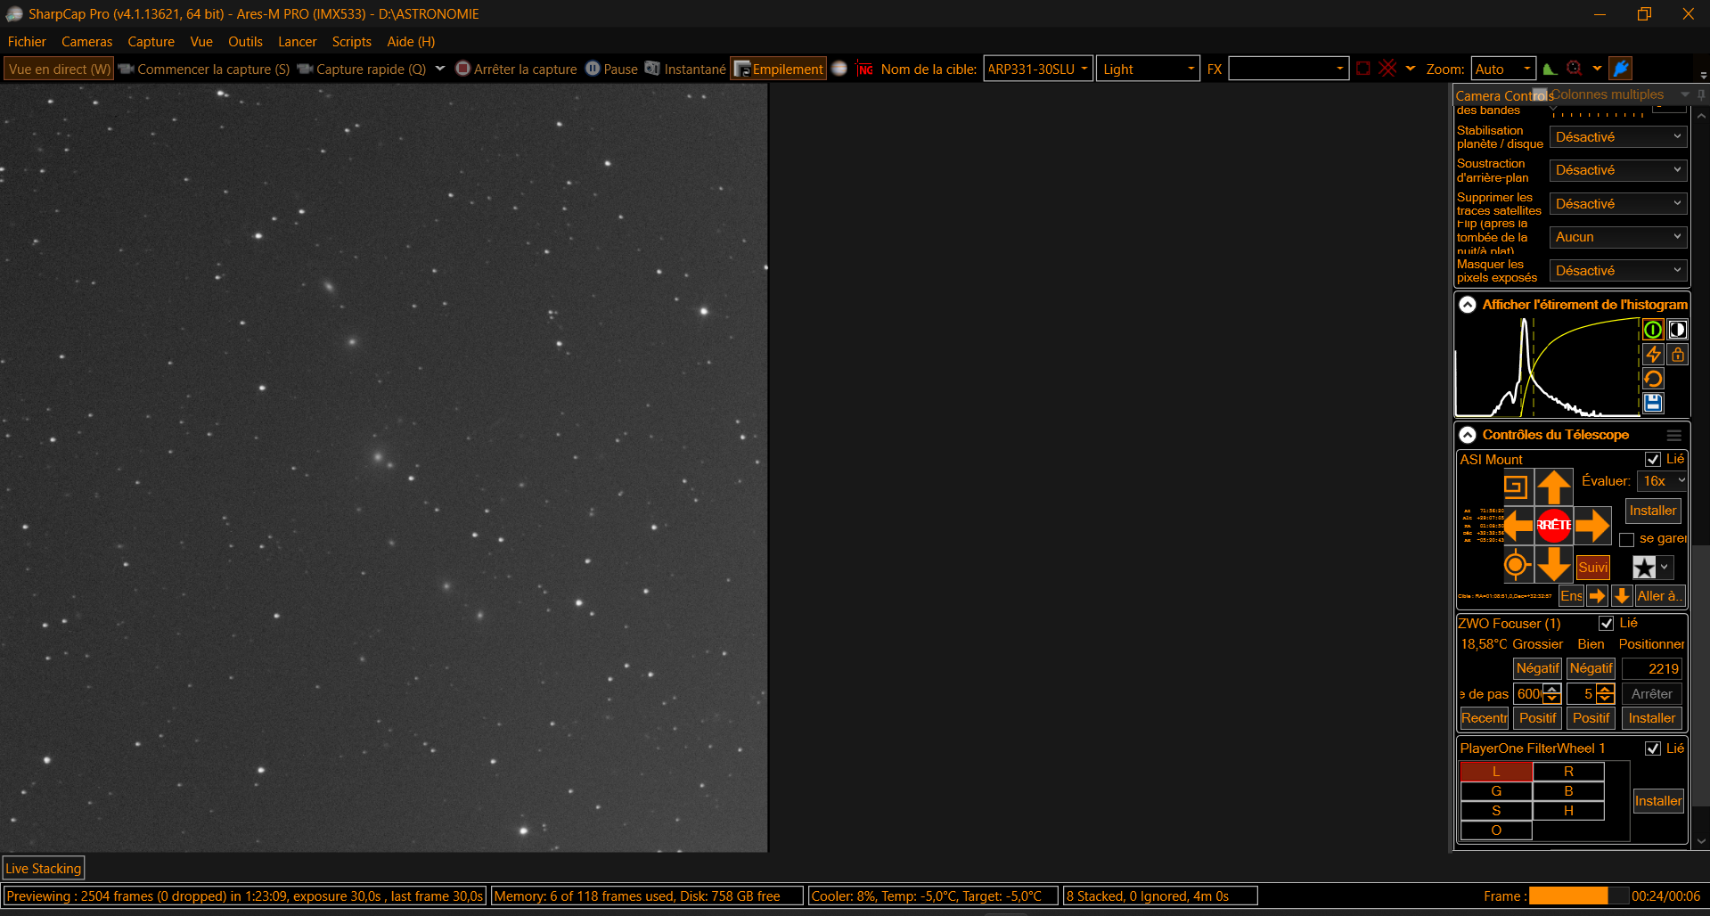The width and height of the screenshot is (1710, 916).
Task: Open the Outils menu
Action: [x=245, y=42]
